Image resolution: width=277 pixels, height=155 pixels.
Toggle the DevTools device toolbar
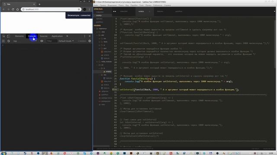[x=8, y=36]
